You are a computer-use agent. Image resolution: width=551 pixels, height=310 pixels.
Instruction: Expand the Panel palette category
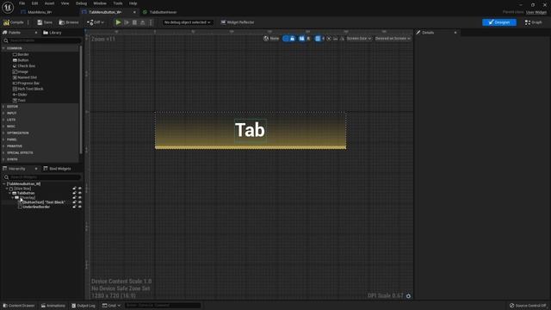(x=3, y=139)
